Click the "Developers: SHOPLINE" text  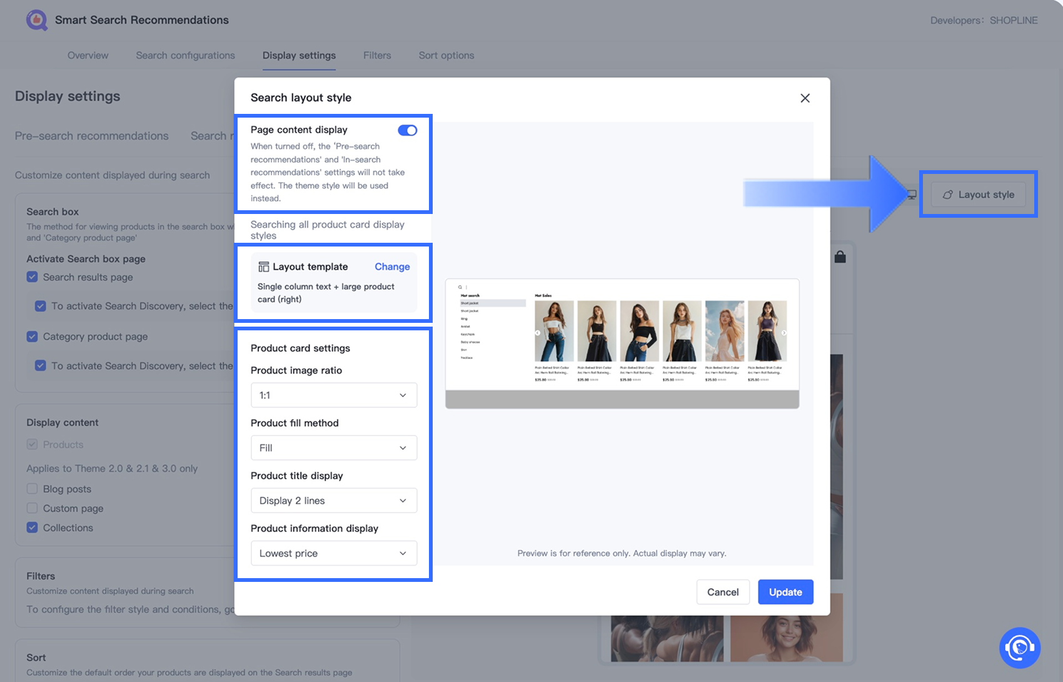(984, 20)
